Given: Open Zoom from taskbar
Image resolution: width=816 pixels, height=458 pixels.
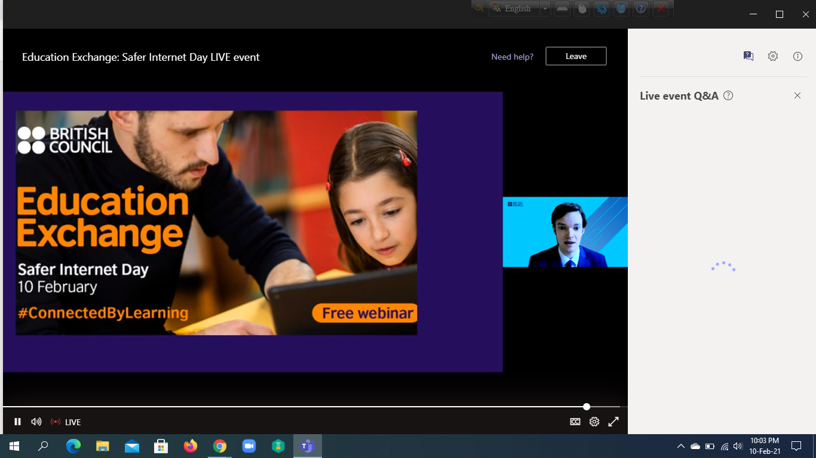Looking at the screenshot, I should click(249, 446).
